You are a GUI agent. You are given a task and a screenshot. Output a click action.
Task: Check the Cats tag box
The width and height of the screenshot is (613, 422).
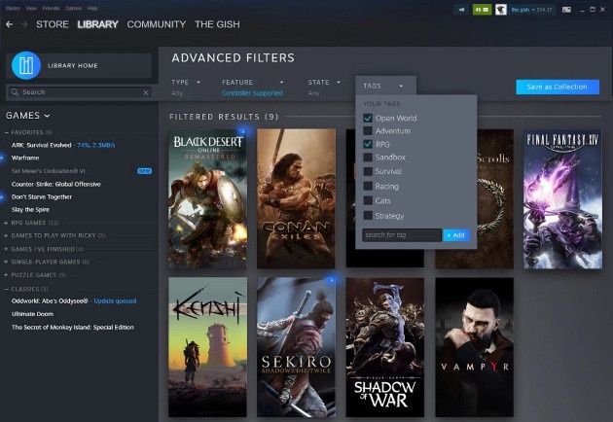click(x=368, y=200)
